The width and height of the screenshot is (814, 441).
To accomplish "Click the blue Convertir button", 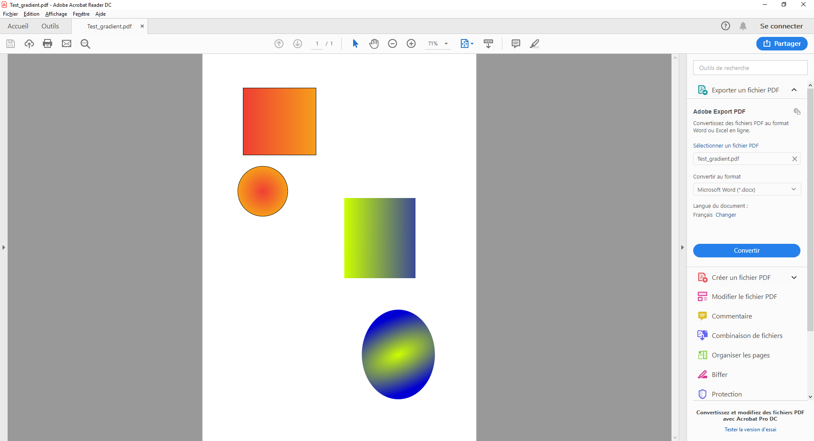I will pyautogui.click(x=747, y=251).
